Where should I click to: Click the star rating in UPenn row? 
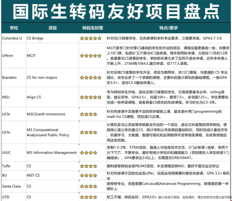91,56
